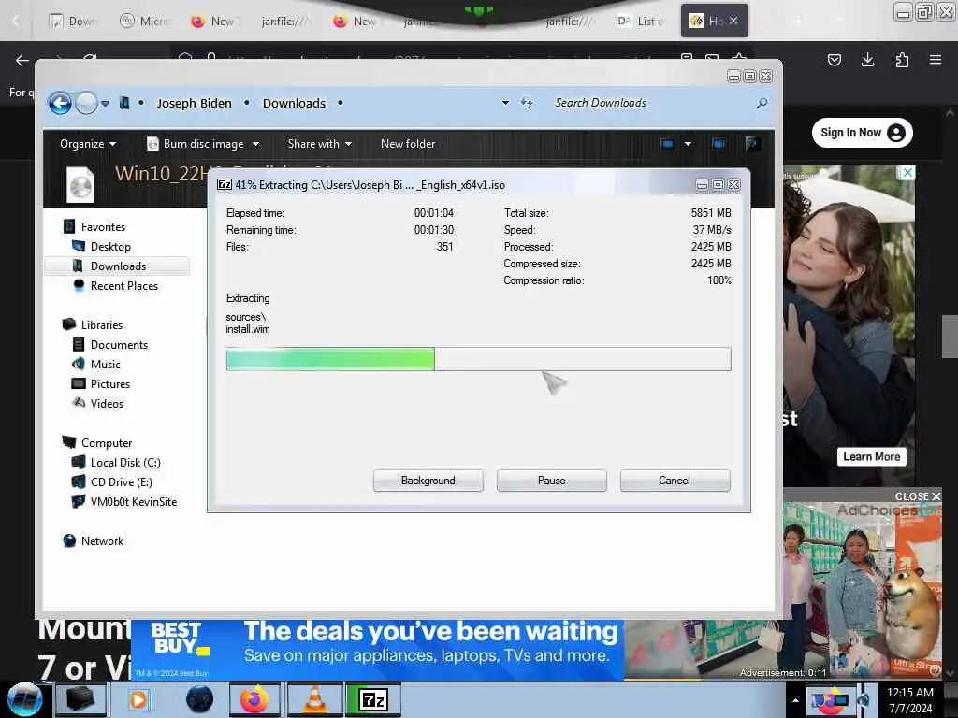Cancel the 7-Zip extraction

[x=675, y=481]
